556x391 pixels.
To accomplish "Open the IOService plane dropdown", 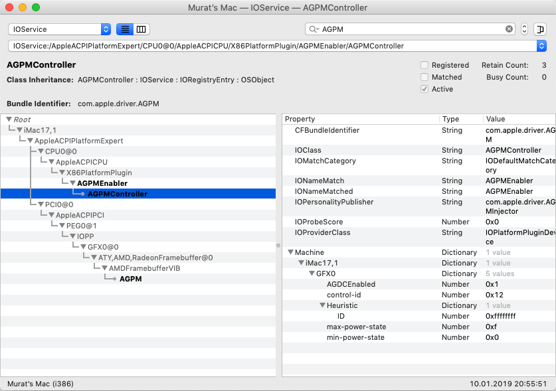I will click(60, 29).
